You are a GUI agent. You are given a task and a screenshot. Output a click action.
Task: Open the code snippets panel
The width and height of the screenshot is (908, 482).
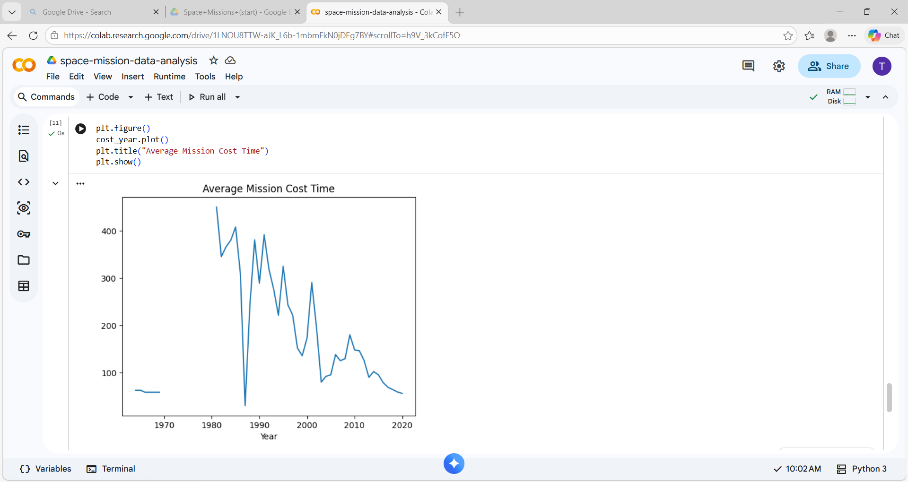click(24, 181)
